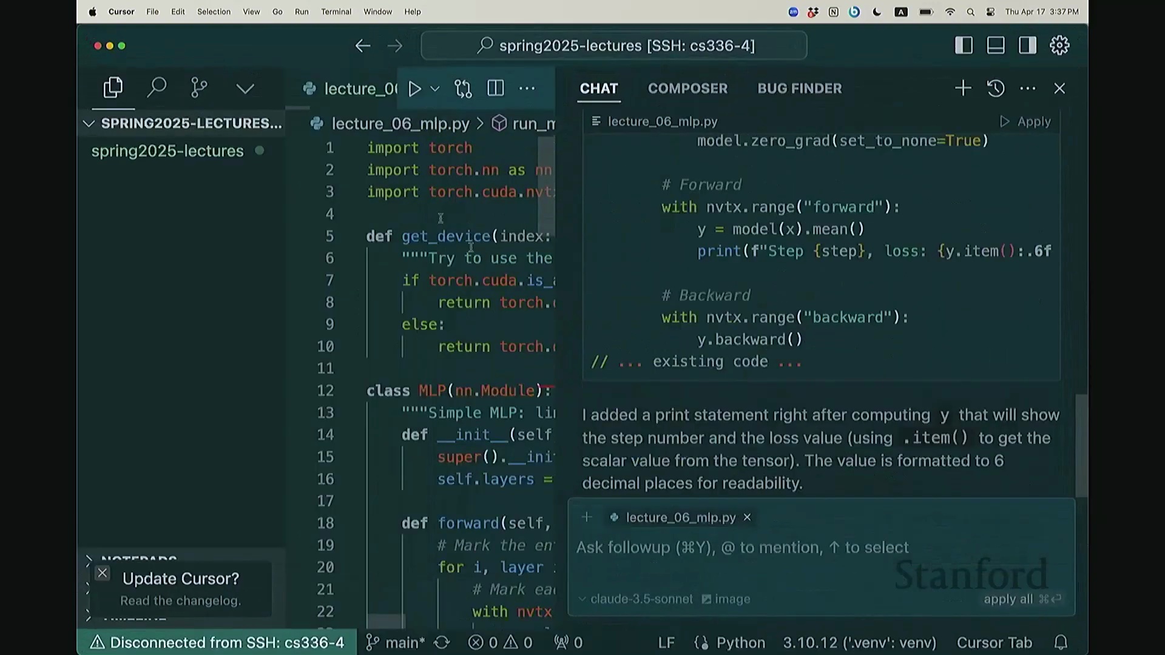Start new chat with plus icon
Image resolution: width=1165 pixels, height=655 pixels.
click(962, 89)
